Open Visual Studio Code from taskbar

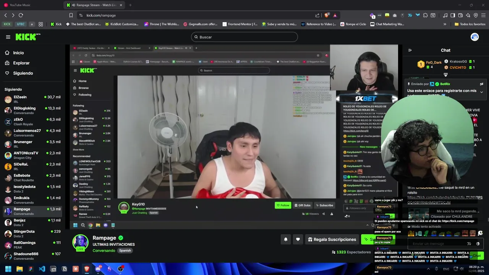pyautogui.click(x=42, y=269)
